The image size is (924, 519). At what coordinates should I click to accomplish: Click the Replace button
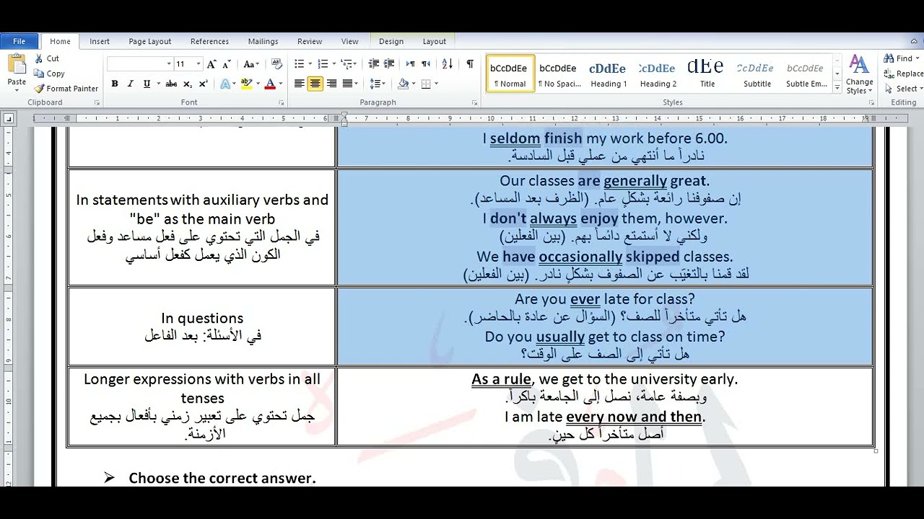904,74
